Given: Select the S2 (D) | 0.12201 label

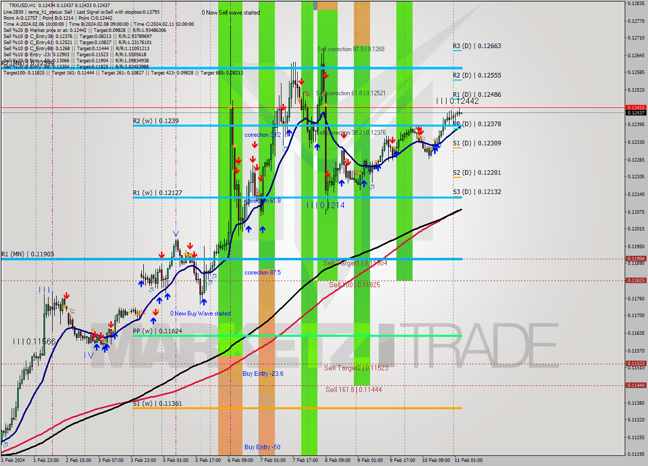Looking at the screenshot, I should tap(477, 173).
